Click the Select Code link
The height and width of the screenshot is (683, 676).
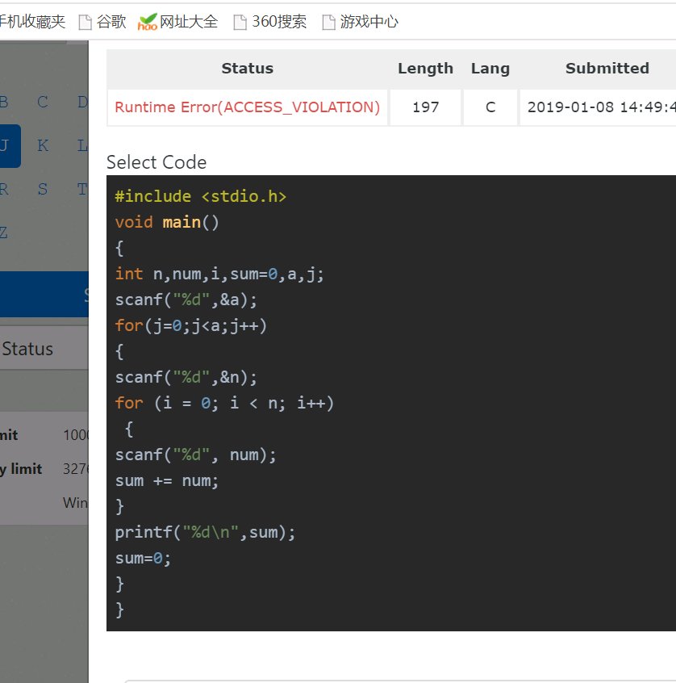coord(156,162)
